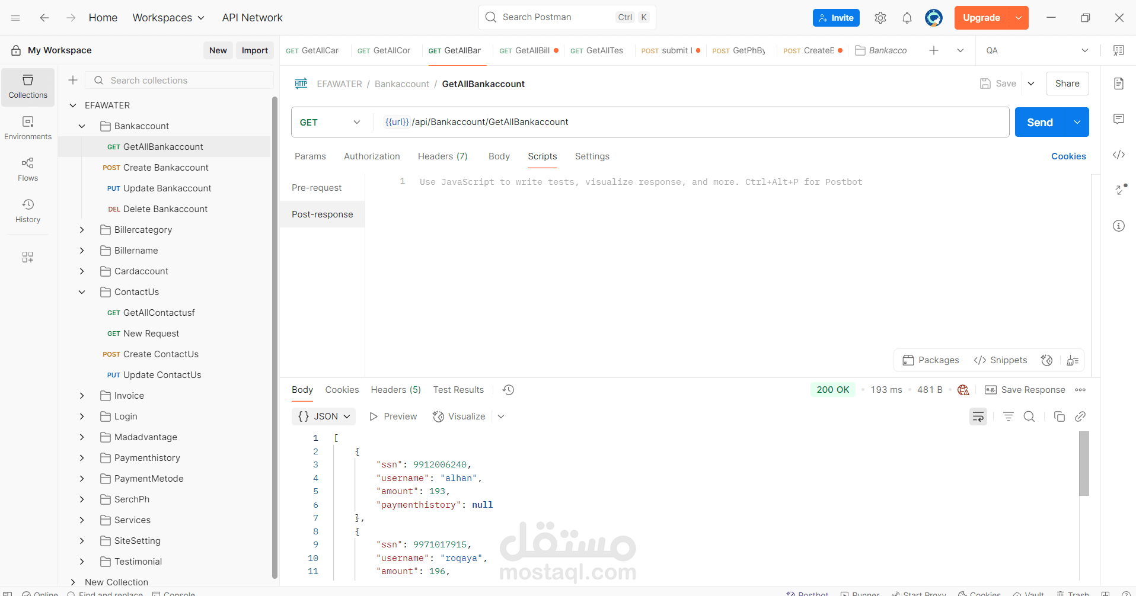Open History in the sidebar
This screenshot has height=596, width=1136.
(x=28, y=212)
